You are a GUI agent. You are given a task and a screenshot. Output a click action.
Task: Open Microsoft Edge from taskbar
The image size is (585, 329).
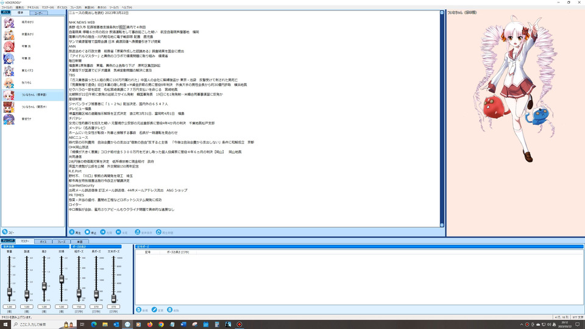tap(94, 325)
